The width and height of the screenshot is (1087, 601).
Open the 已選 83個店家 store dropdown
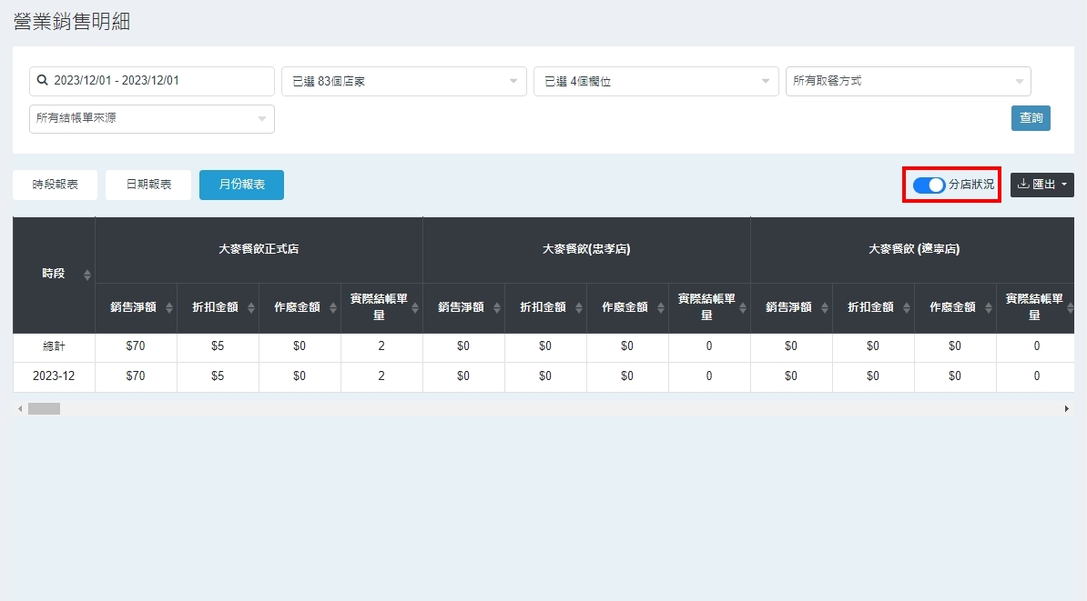click(x=403, y=81)
